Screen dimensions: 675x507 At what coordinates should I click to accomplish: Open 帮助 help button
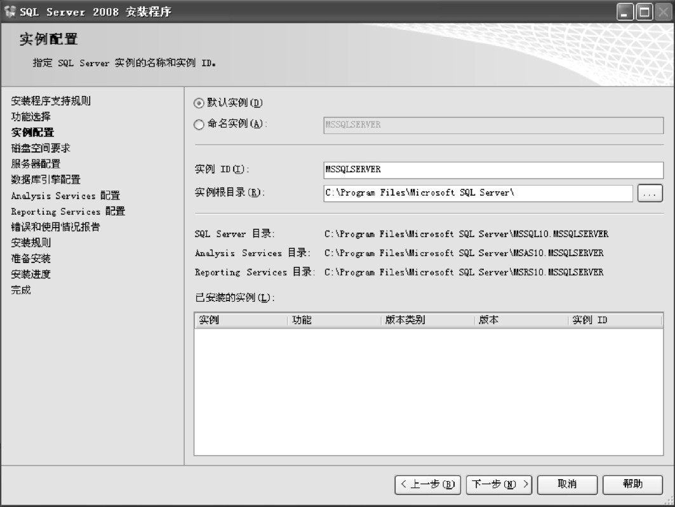(632, 485)
